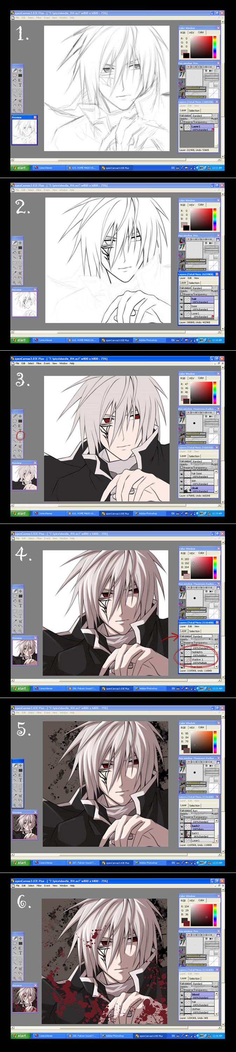The height and width of the screenshot is (1052, 236).
Task: Hide the highlights layer via its eye icon
Action: click(x=182, y=653)
